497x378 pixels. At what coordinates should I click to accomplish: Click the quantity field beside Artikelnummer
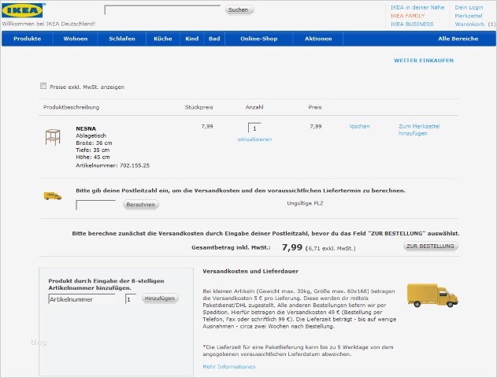(130, 299)
